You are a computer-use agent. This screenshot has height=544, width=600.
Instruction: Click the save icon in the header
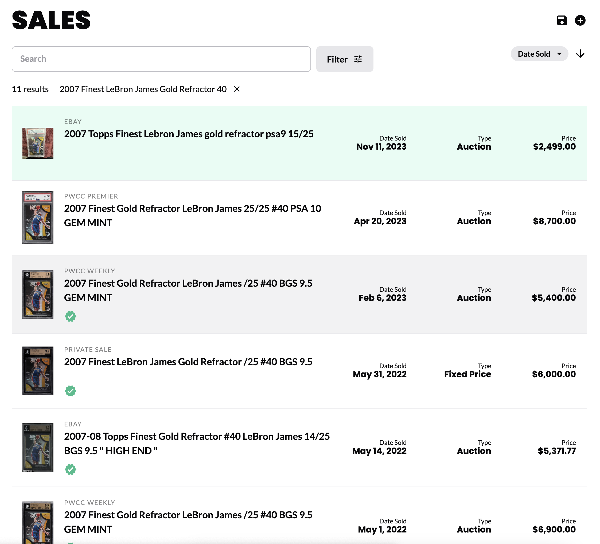click(562, 20)
